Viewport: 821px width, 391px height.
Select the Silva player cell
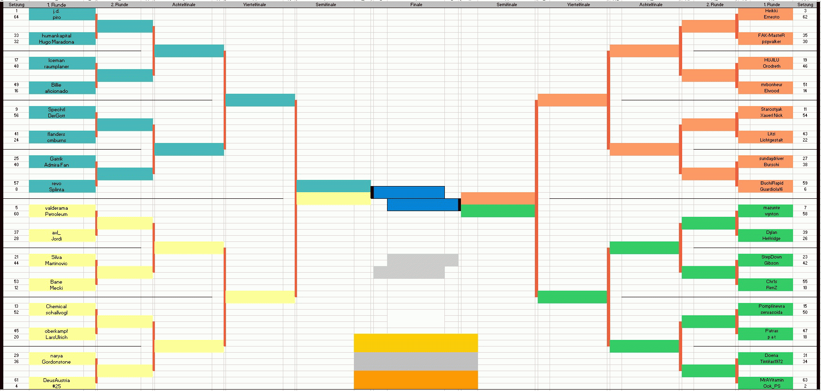pos(62,257)
